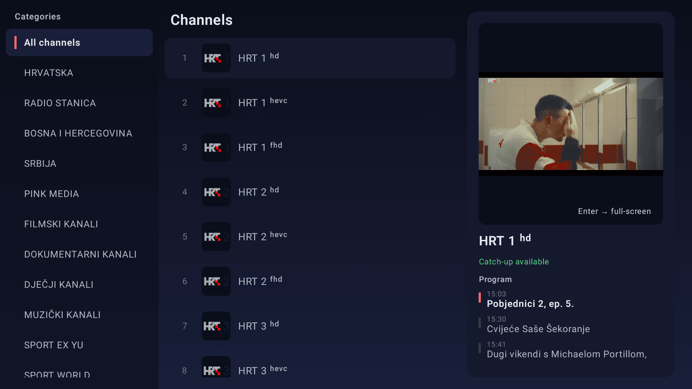Open the HRVATSKA category
Viewport: 692px width, 389px height.
tap(79, 73)
